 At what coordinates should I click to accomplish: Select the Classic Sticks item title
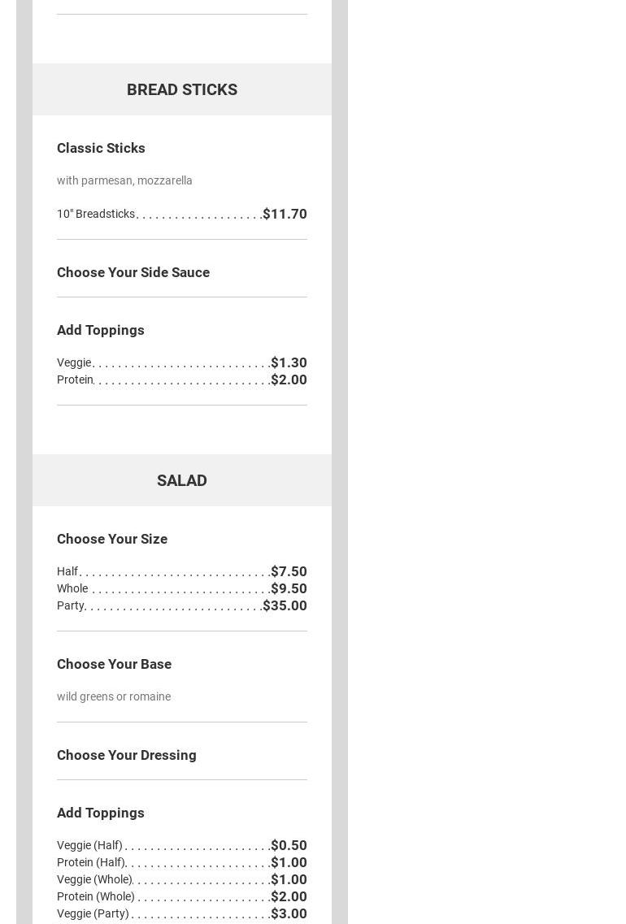(101, 148)
